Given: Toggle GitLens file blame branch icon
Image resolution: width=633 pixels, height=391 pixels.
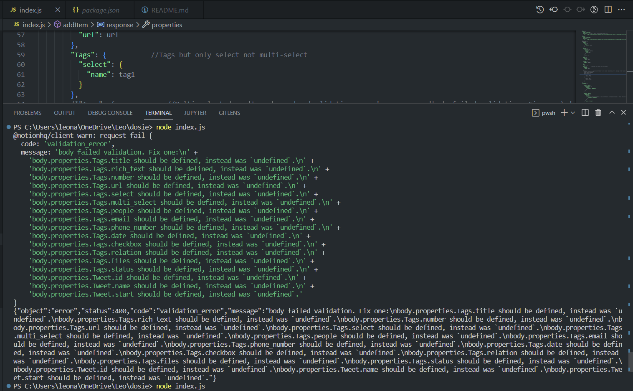Looking at the screenshot, I should click(594, 10).
